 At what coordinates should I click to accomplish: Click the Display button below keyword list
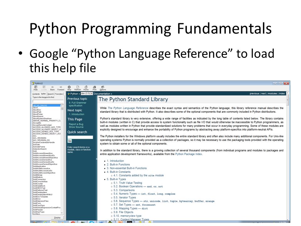point(57,218)
